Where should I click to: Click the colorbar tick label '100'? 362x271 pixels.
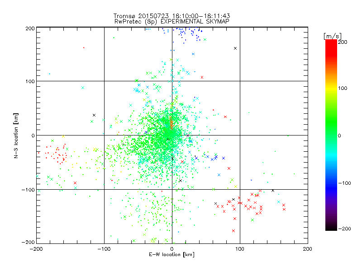[343, 88]
